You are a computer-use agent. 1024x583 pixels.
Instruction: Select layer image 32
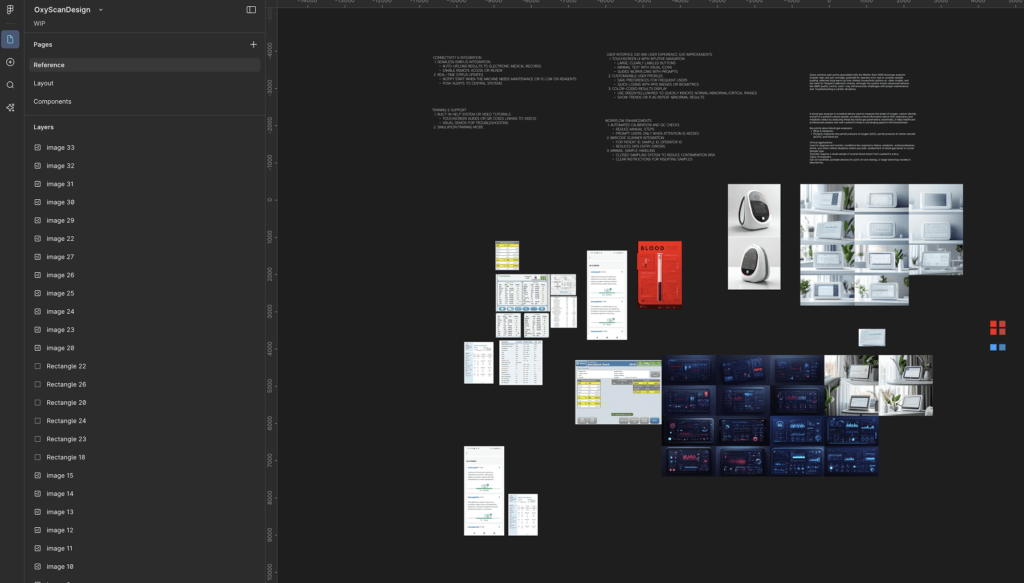(x=145, y=166)
